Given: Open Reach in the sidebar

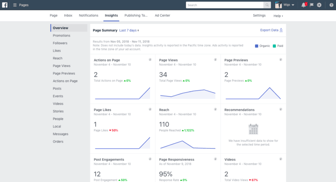Looking at the screenshot, I should (58, 58).
